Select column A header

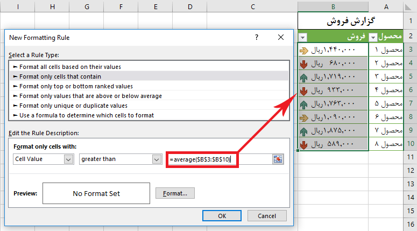pos(386,6)
